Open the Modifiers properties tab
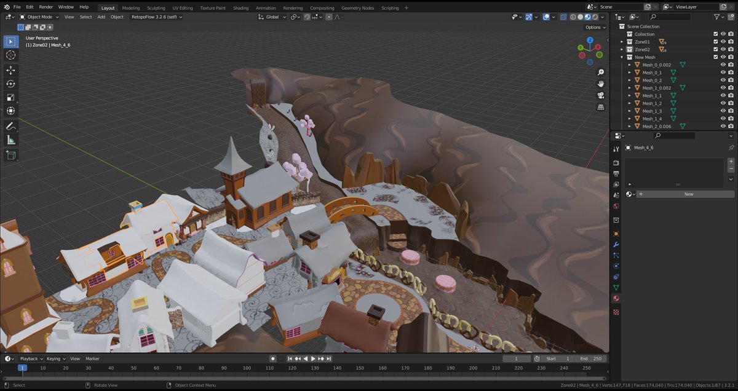738x391 pixels. click(x=616, y=245)
